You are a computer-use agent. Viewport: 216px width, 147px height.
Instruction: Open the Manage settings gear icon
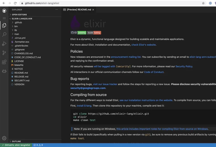4,138
